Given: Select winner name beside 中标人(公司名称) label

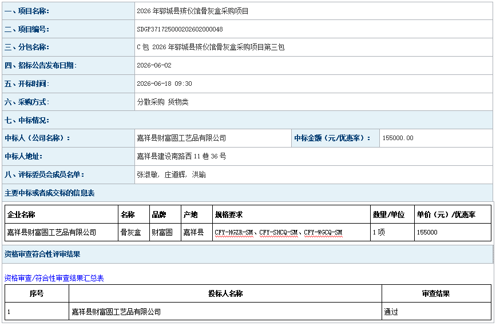Looking at the screenshot, I should point(181,138).
